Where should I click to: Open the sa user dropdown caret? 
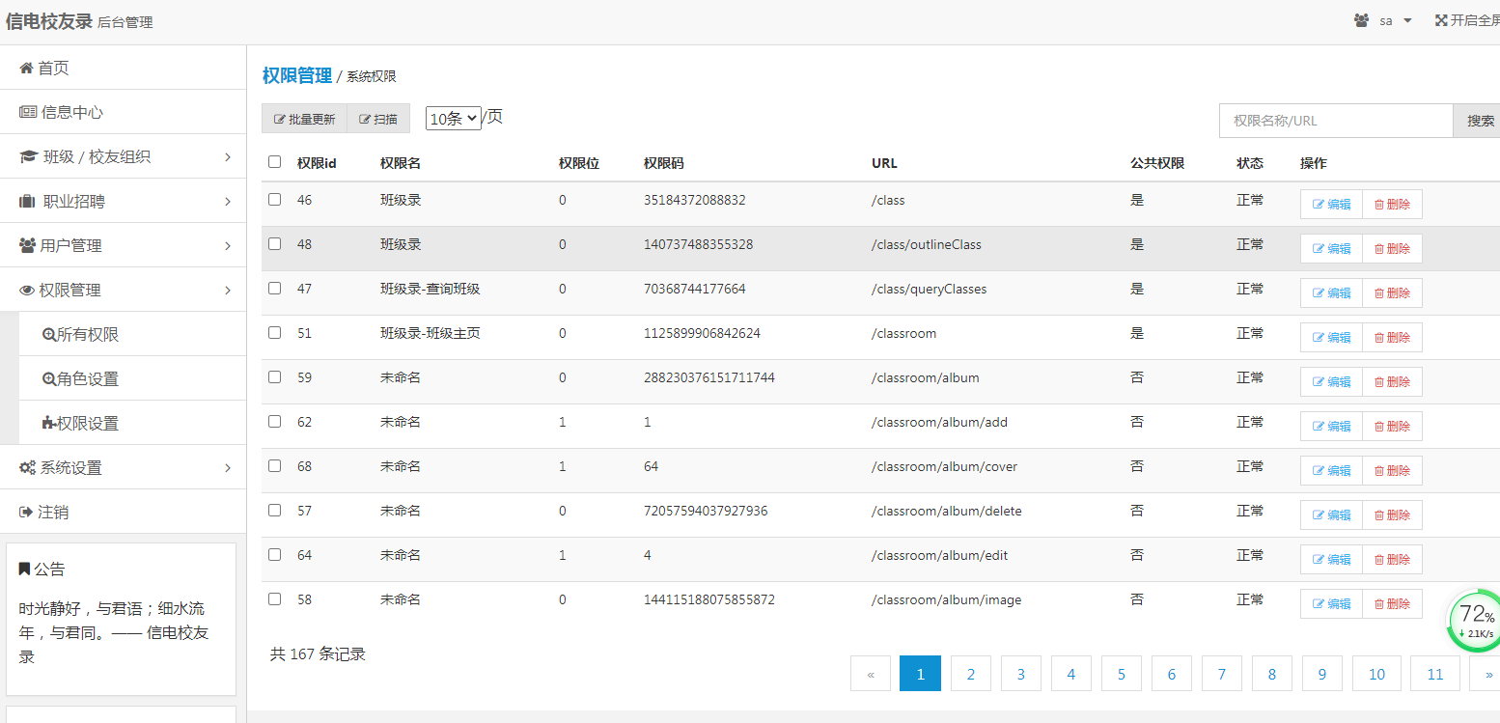pos(1407,20)
